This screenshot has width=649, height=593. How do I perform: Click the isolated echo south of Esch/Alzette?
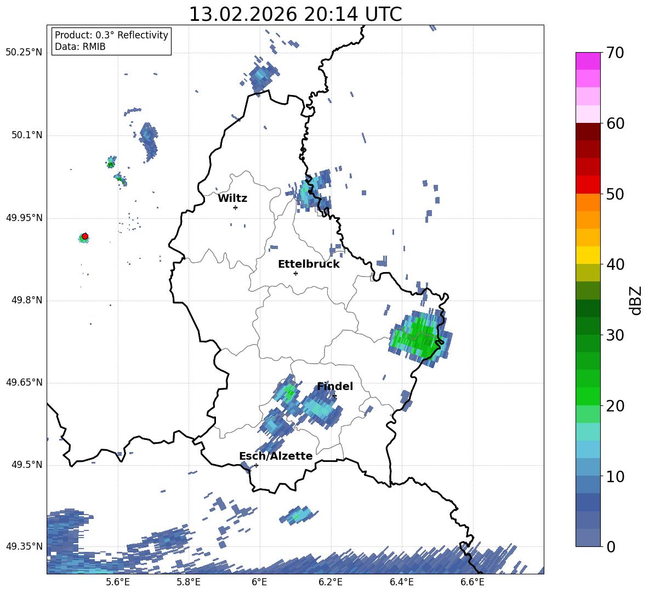click(299, 515)
